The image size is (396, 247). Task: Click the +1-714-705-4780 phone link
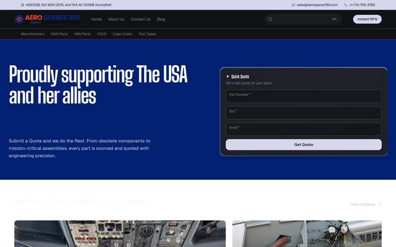tap(362, 5)
